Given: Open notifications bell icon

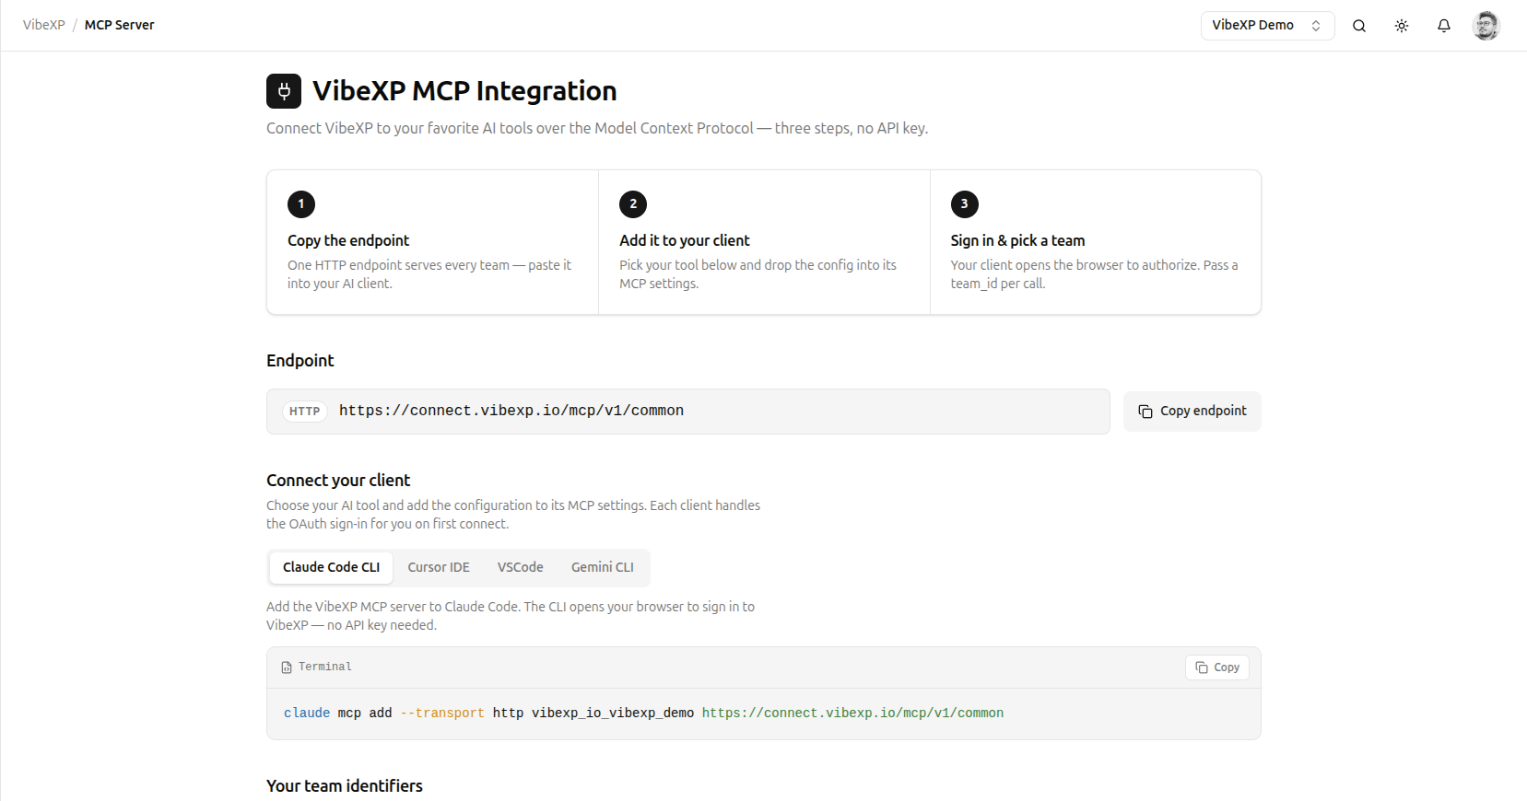Looking at the screenshot, I should pos(1443,26).
